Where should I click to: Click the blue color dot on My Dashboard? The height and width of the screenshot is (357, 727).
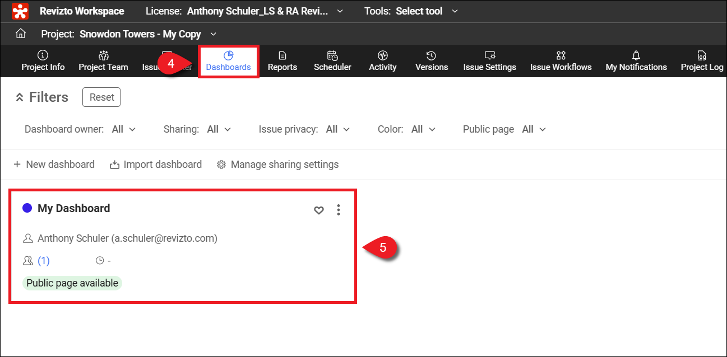click(27, 208)
